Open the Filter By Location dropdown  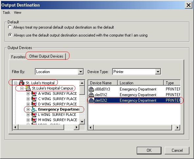tap(81, 72)
